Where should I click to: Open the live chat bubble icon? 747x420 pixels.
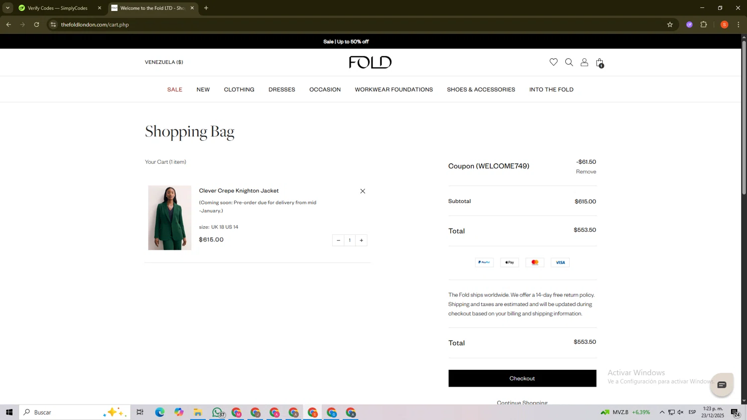click(722, 385)
